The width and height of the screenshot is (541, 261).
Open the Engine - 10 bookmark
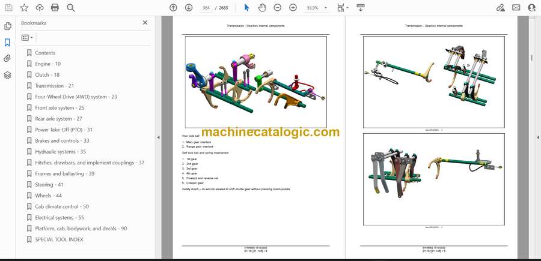coord(47,64)
